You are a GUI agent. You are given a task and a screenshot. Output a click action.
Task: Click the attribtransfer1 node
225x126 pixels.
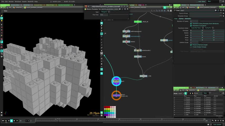click(138, 50)
